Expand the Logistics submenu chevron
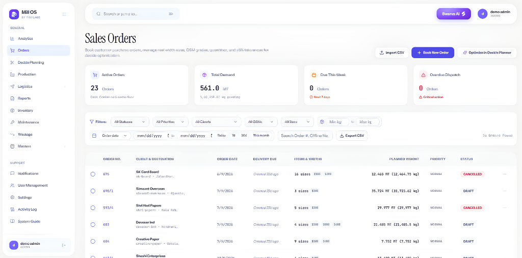Viewport: 522px width, 258px height. coord(65,87)
